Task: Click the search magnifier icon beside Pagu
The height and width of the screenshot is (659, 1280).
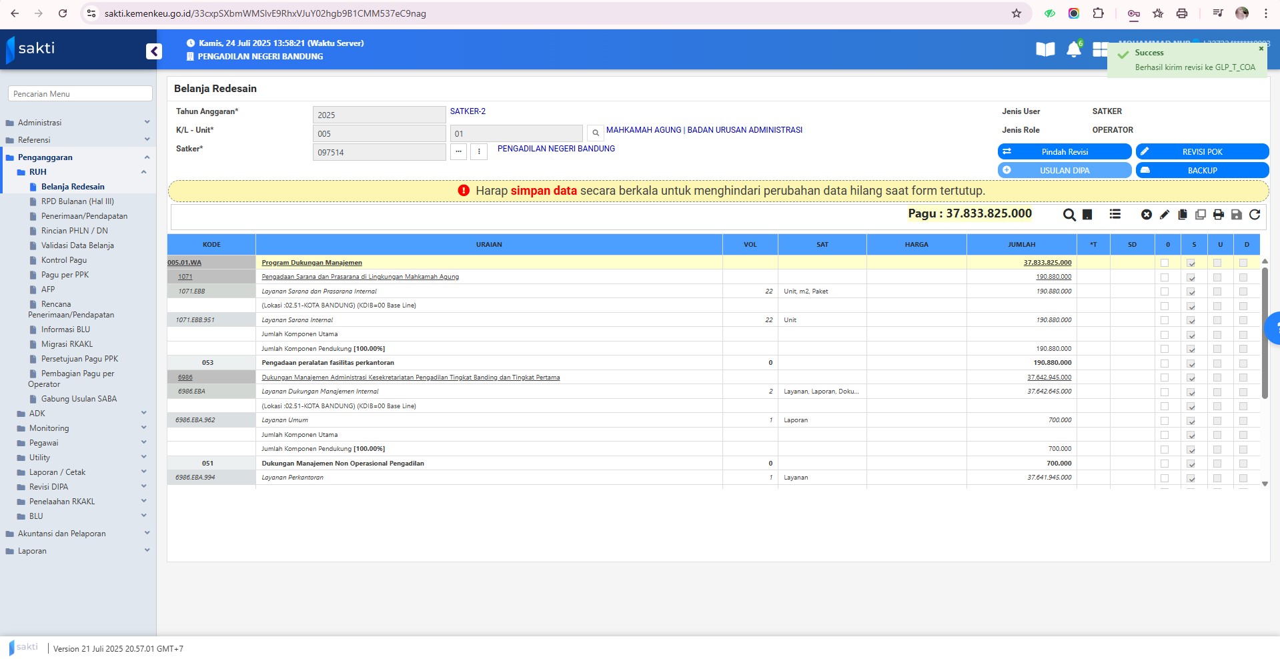Action: click(x=1069, y=215)
